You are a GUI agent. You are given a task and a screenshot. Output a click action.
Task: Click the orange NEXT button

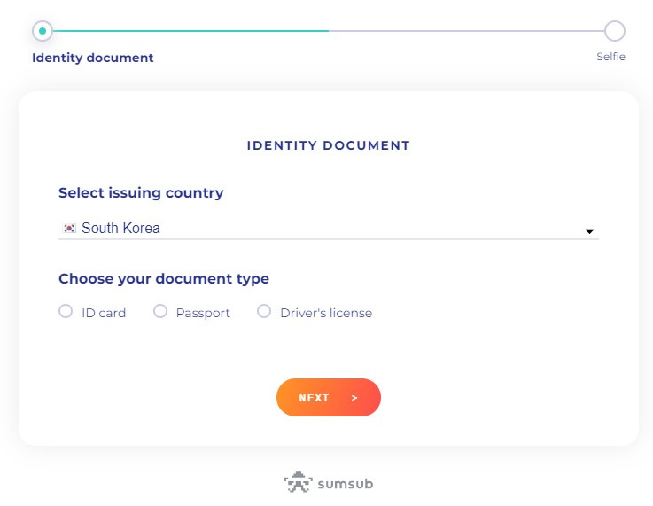(329, 397)
